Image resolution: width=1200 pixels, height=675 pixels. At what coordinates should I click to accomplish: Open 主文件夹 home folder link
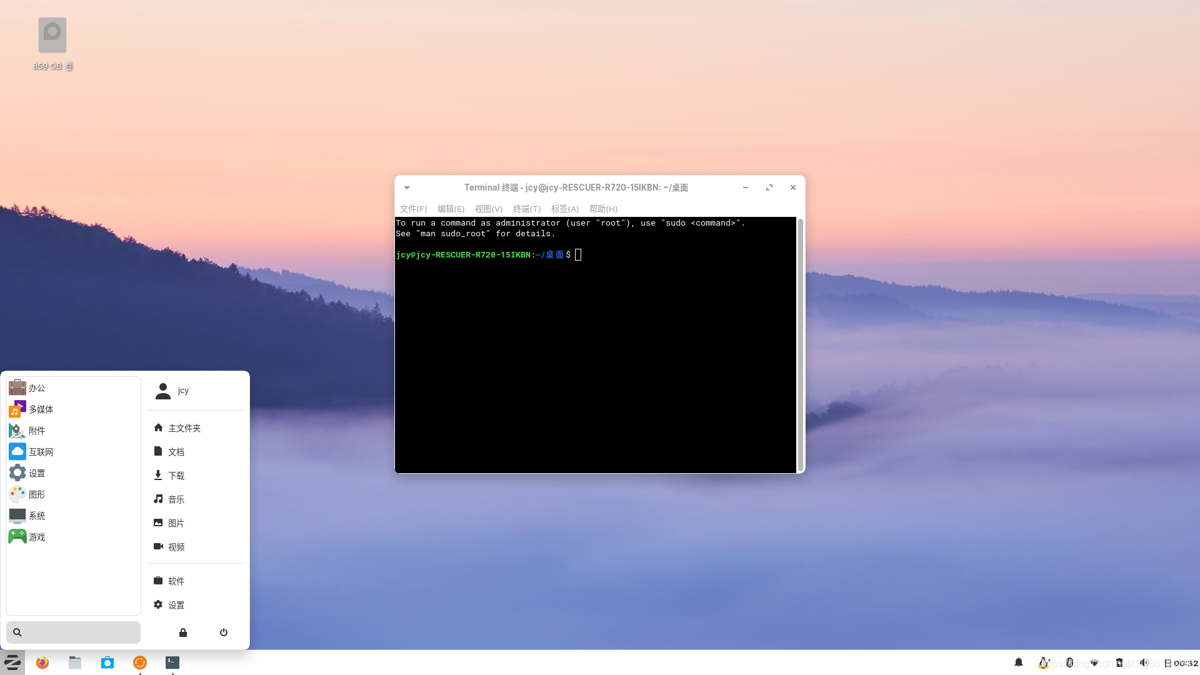pos(184,428)
